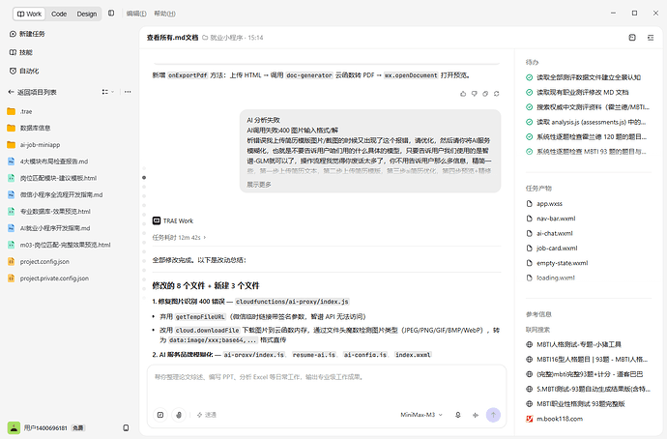667x439 pixels.
Task: Open the 编辑(E) menu
Action: pyautogui.click(x=136, y=14)
